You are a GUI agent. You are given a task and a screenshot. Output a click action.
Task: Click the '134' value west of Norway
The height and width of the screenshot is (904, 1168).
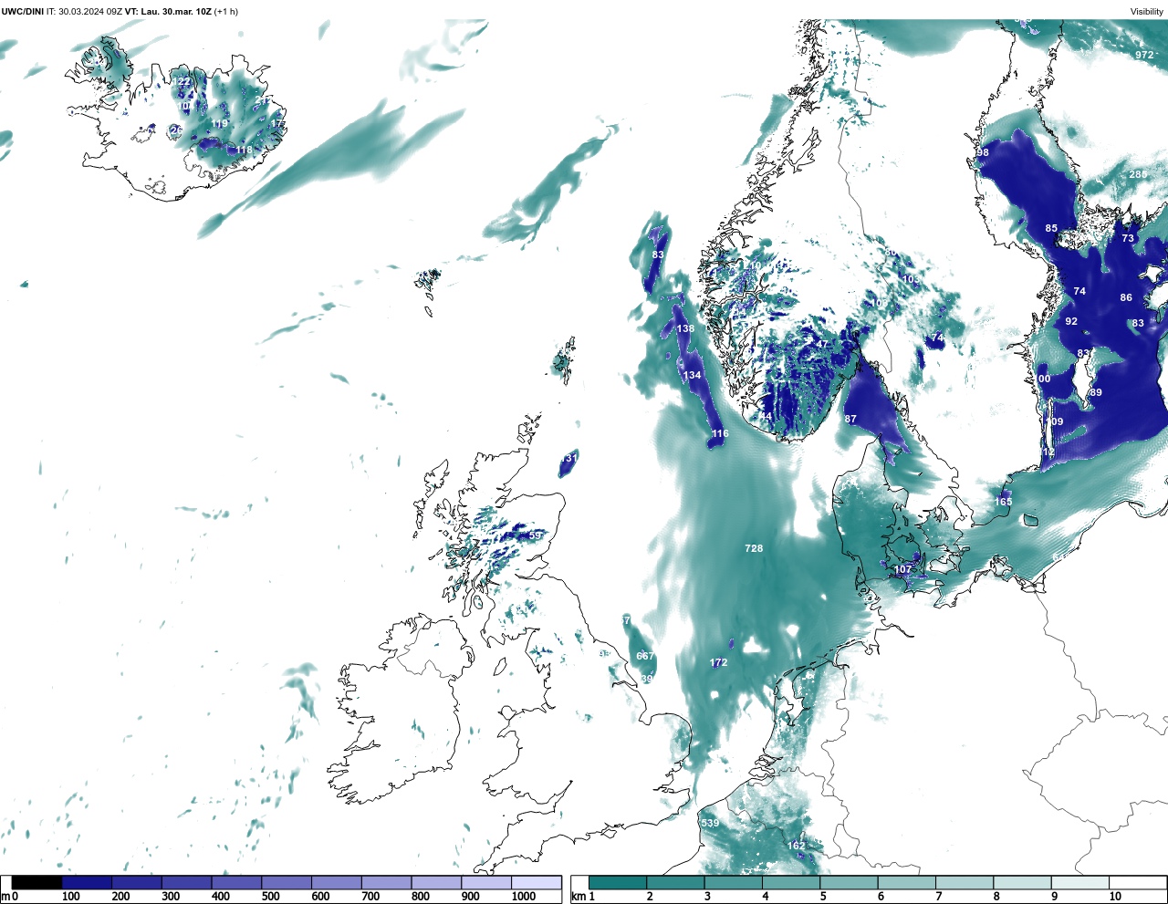[x=693, y=375]
